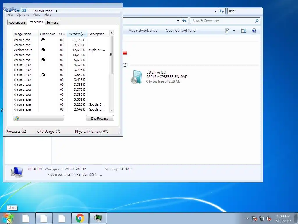Click the process list scrollbar down arrow

(111, 110)
